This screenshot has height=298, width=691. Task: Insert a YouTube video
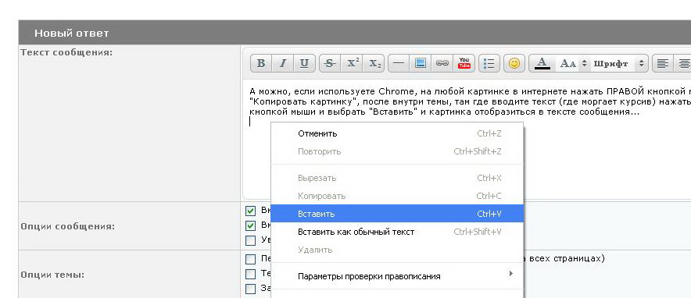pyautogui.click(x=464, y=63)
